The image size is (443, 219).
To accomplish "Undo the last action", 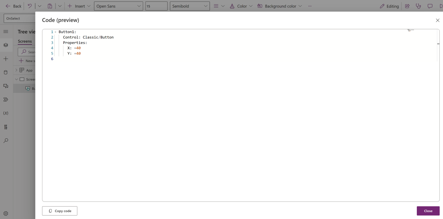I will pyautogui.click(x=30, y=6).
